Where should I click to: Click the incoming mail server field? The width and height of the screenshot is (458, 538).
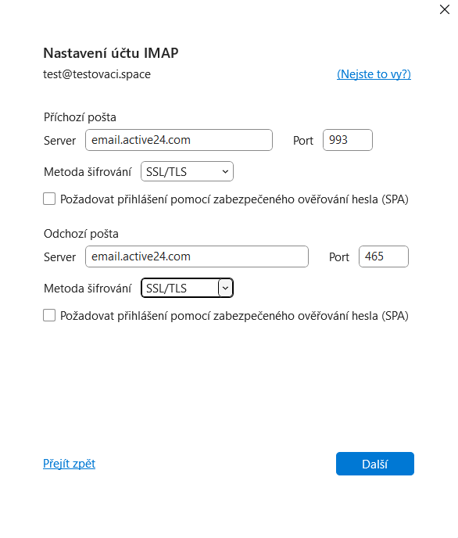179,140
